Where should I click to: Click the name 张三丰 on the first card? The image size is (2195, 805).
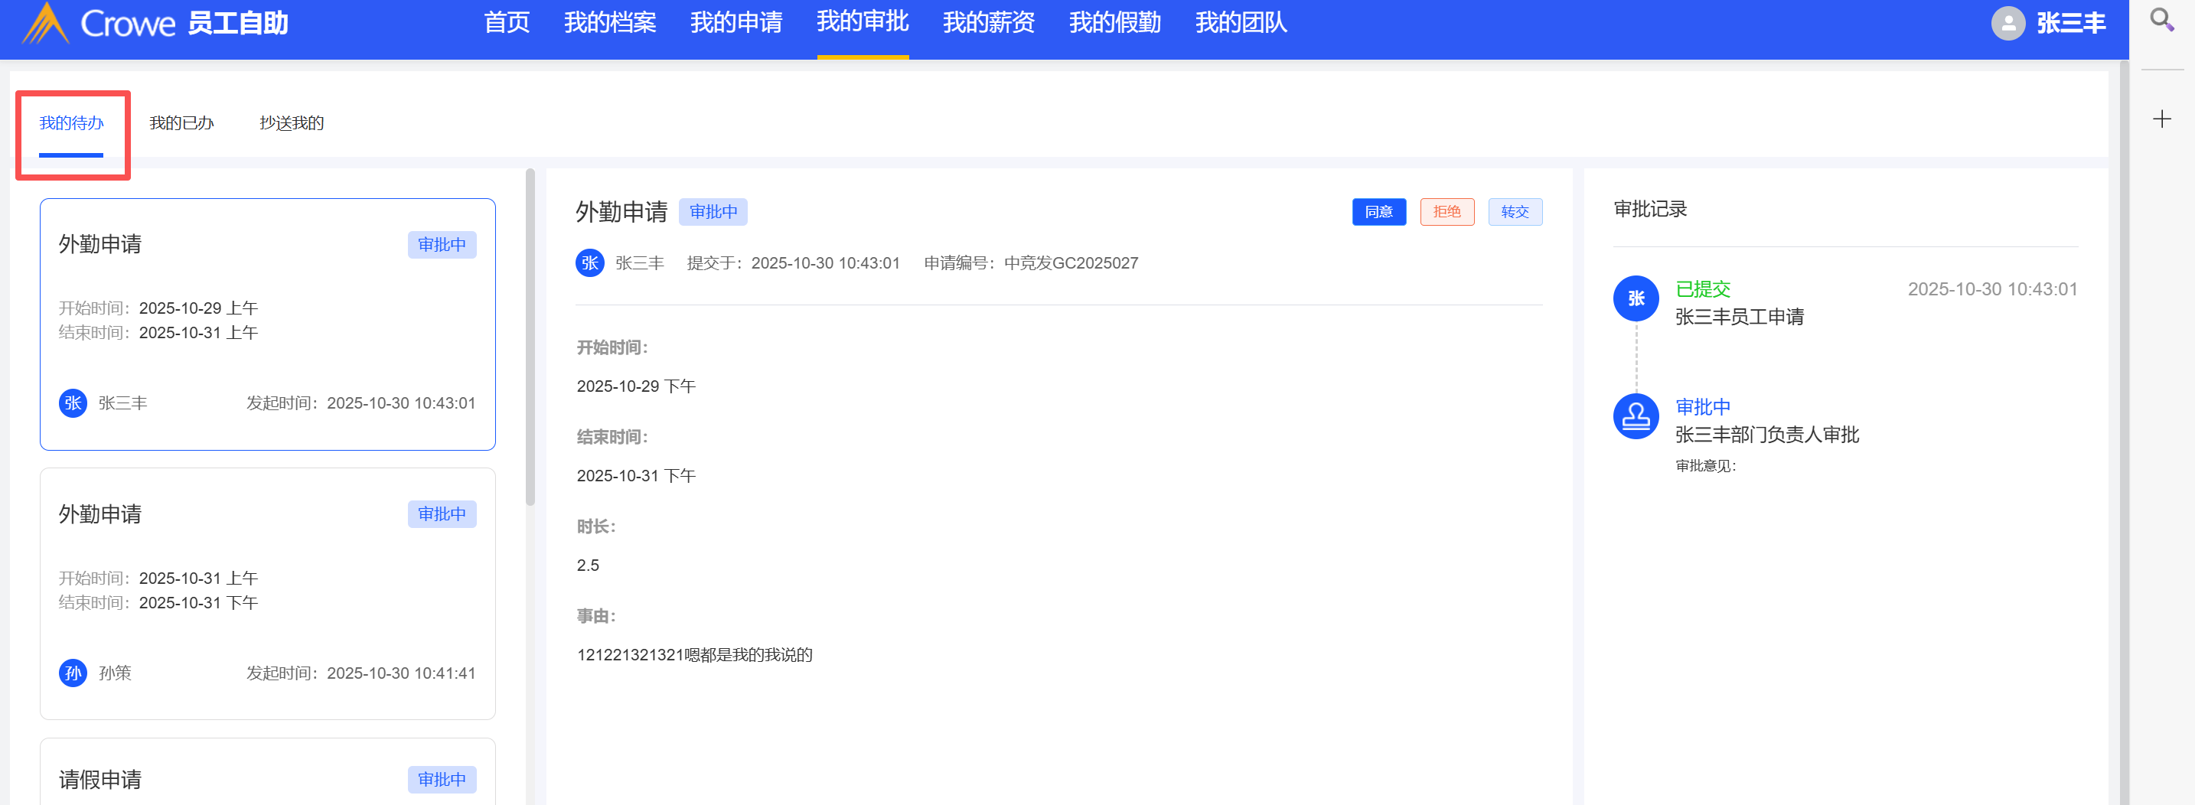tap(122, 403)
